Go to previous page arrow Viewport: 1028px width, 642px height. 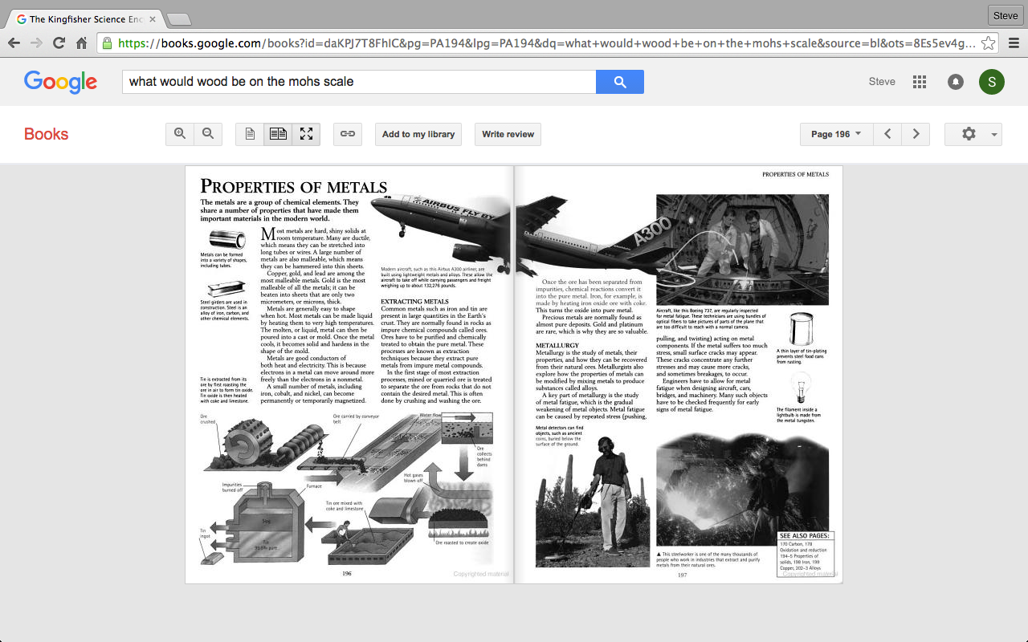coord(887,134)
